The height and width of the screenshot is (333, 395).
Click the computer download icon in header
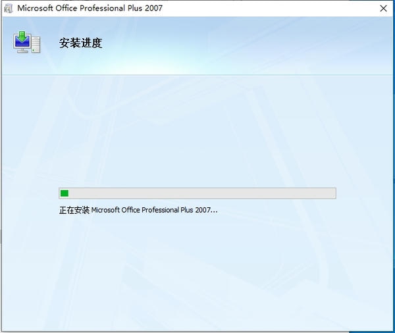tap(27, 42)
